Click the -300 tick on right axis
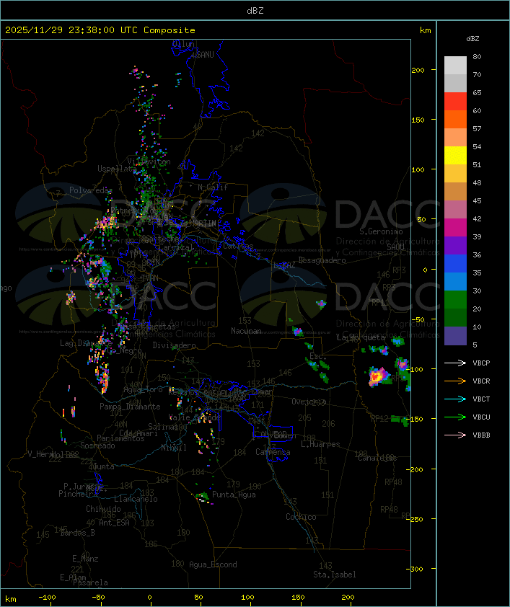The height and width of the screenshot is (607, 510). 415,569
